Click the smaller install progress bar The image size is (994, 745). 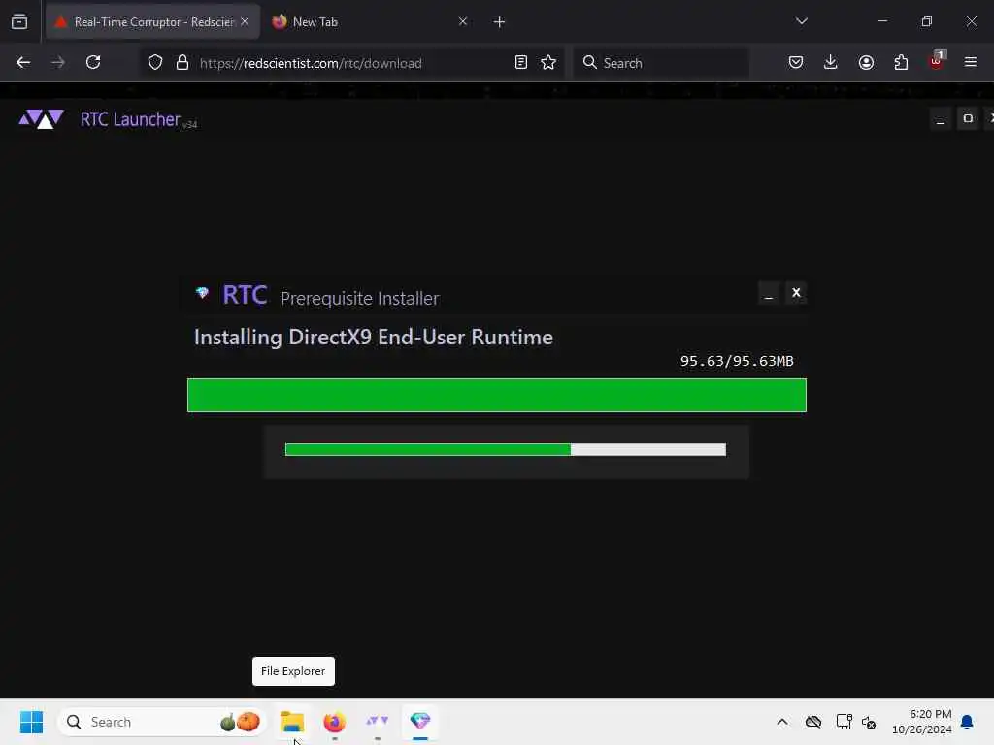[x=506, y=450]
